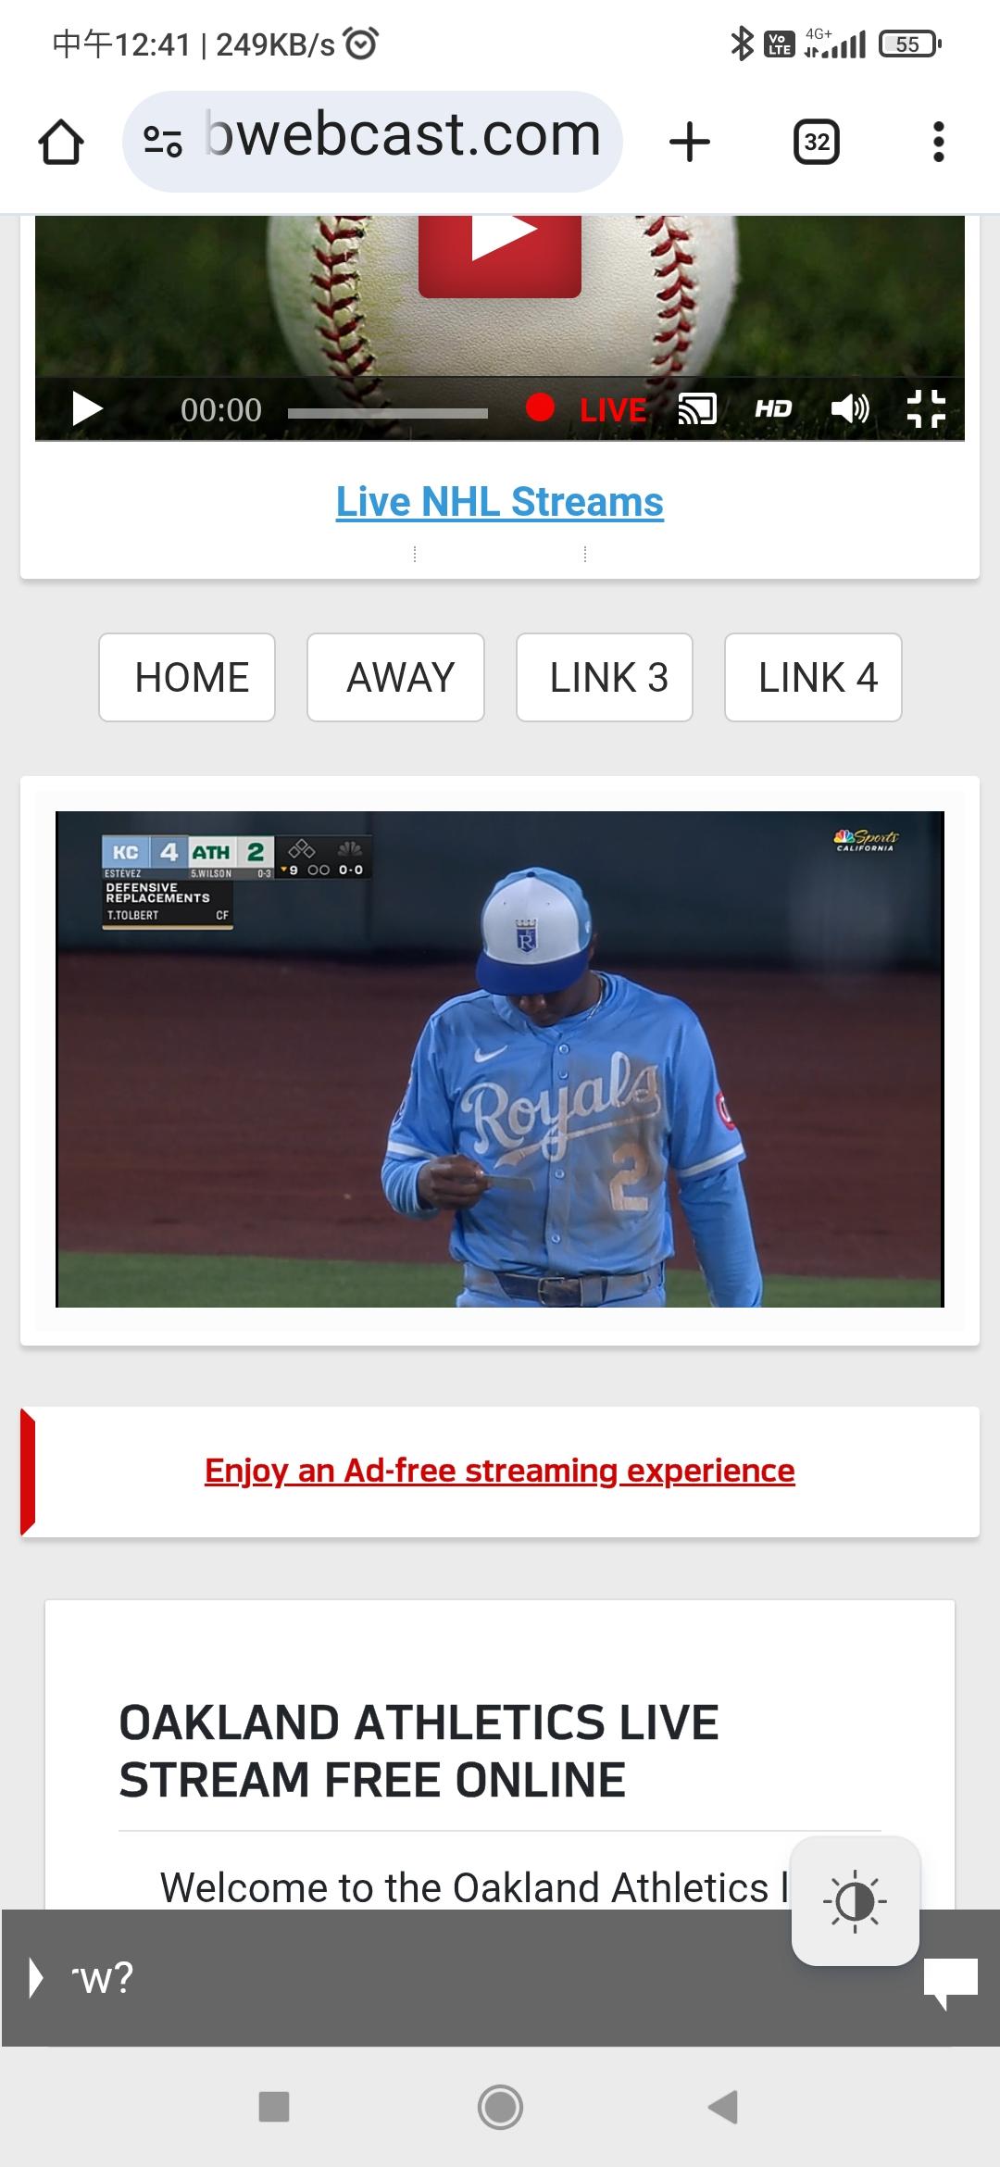Toggle the brightness dark mode floating button

[x=856, y=1901]
